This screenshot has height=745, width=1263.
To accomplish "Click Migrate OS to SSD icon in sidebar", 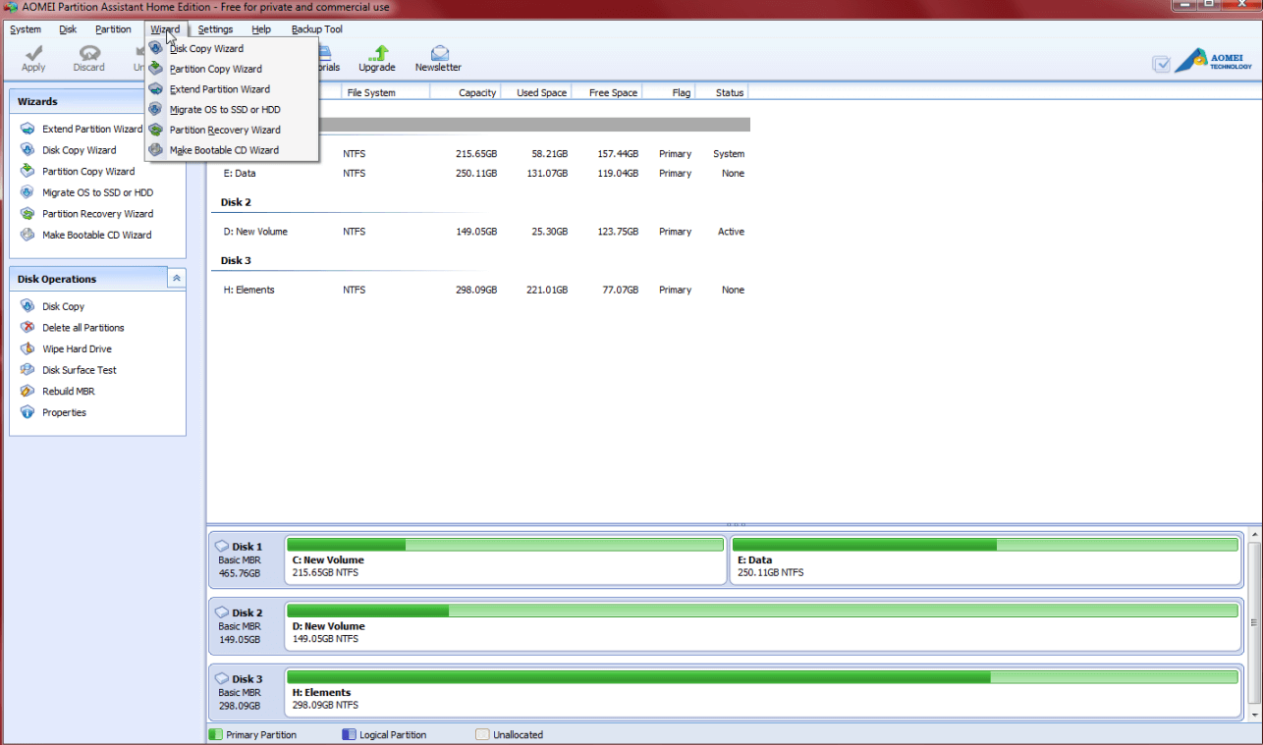I will 27,192.
